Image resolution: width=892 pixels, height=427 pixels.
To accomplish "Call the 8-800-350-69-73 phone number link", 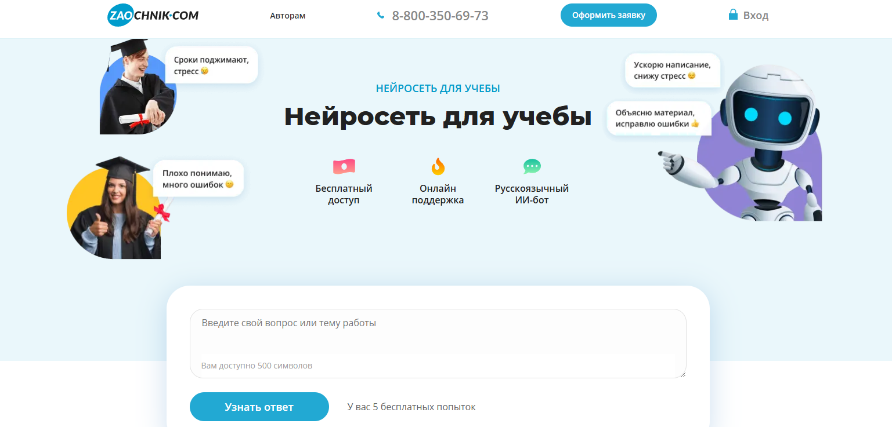I will point(440,16).
